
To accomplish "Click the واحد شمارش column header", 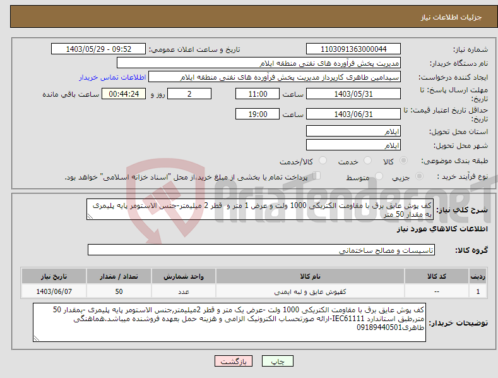I will (x=184, y=276).
